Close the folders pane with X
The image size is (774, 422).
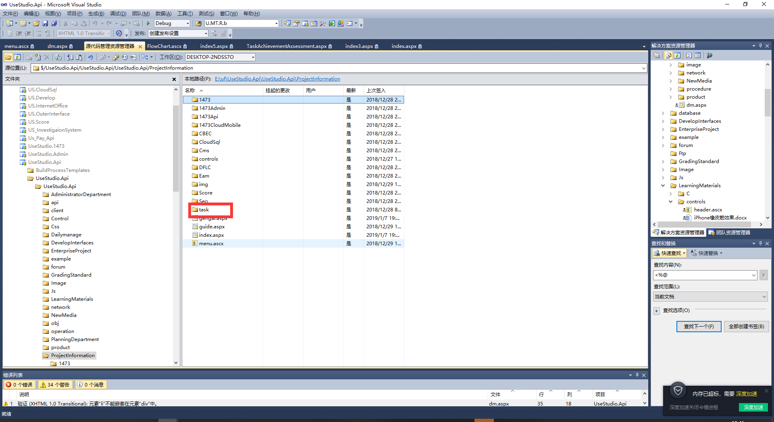174,79
